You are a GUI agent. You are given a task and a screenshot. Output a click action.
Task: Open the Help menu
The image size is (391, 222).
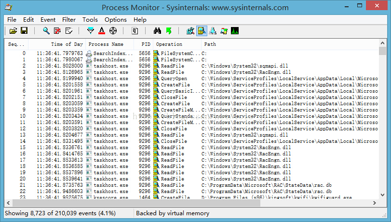click(140, 20)
